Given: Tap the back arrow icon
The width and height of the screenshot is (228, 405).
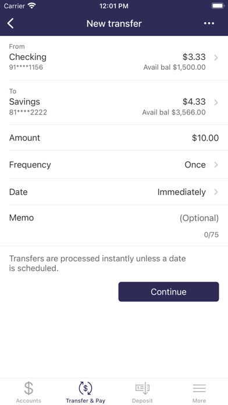Looking at the screenshot, I should pyautogui.click(x=10, y=23).
